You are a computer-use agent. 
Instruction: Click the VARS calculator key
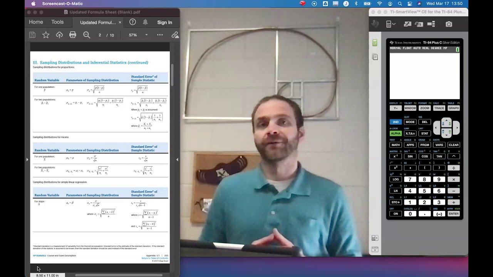click(x=439, y=145)
